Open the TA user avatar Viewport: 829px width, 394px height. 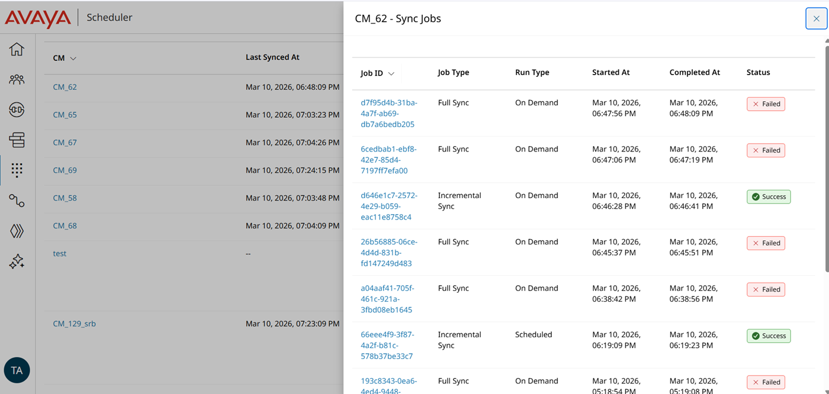[x=17, y=370]
